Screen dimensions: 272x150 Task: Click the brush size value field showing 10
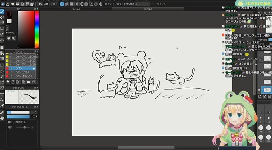pyautogui.click(x=34, y=112)
